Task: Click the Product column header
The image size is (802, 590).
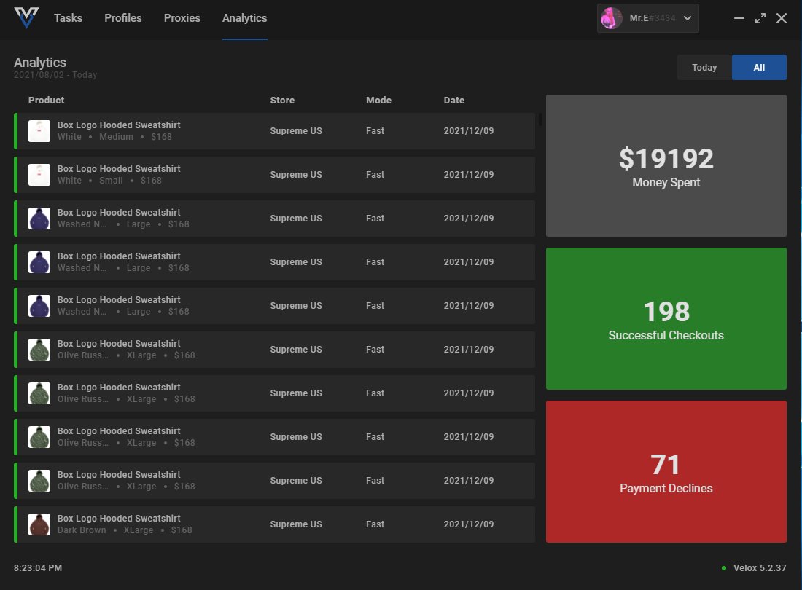Action: [x=46, y=100]
